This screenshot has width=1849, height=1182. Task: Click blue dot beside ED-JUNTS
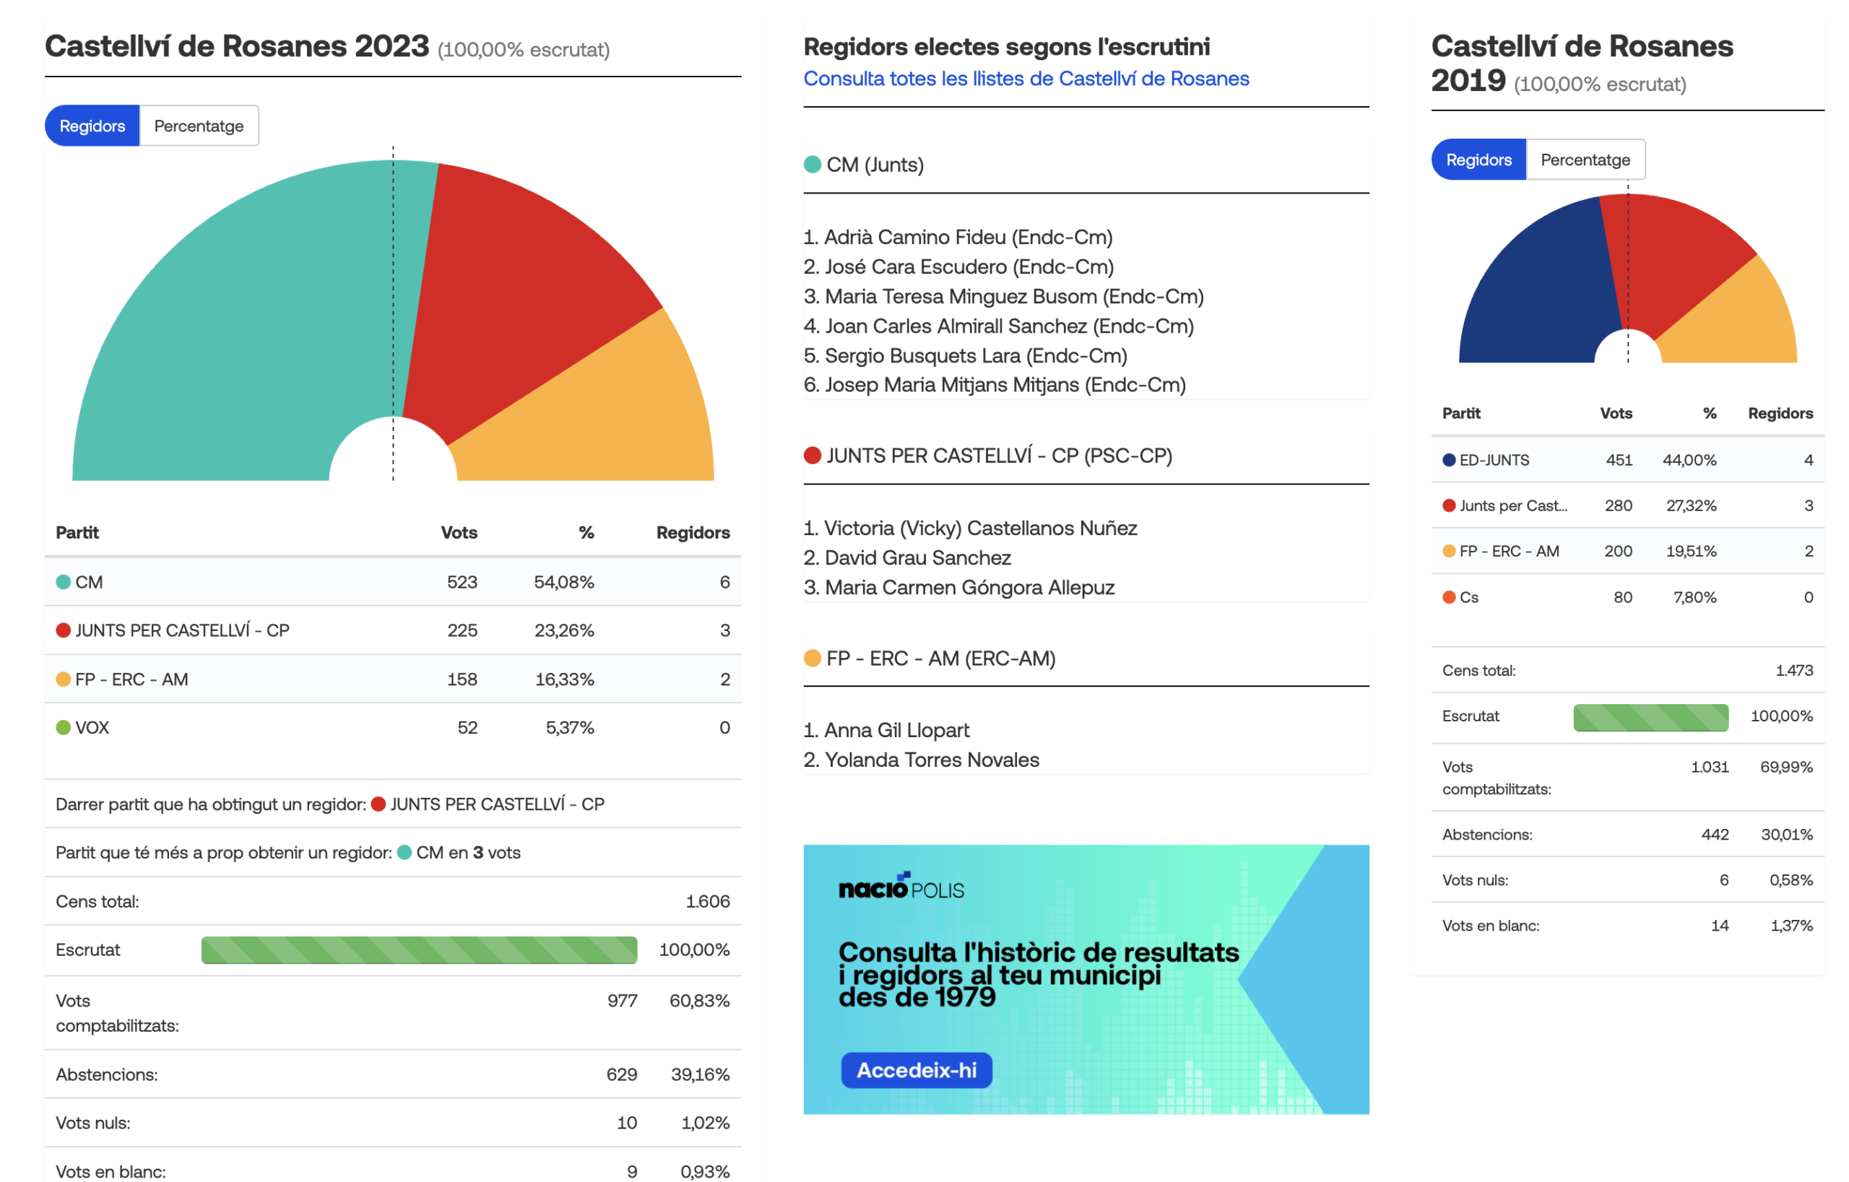[x=1449, y=460]
